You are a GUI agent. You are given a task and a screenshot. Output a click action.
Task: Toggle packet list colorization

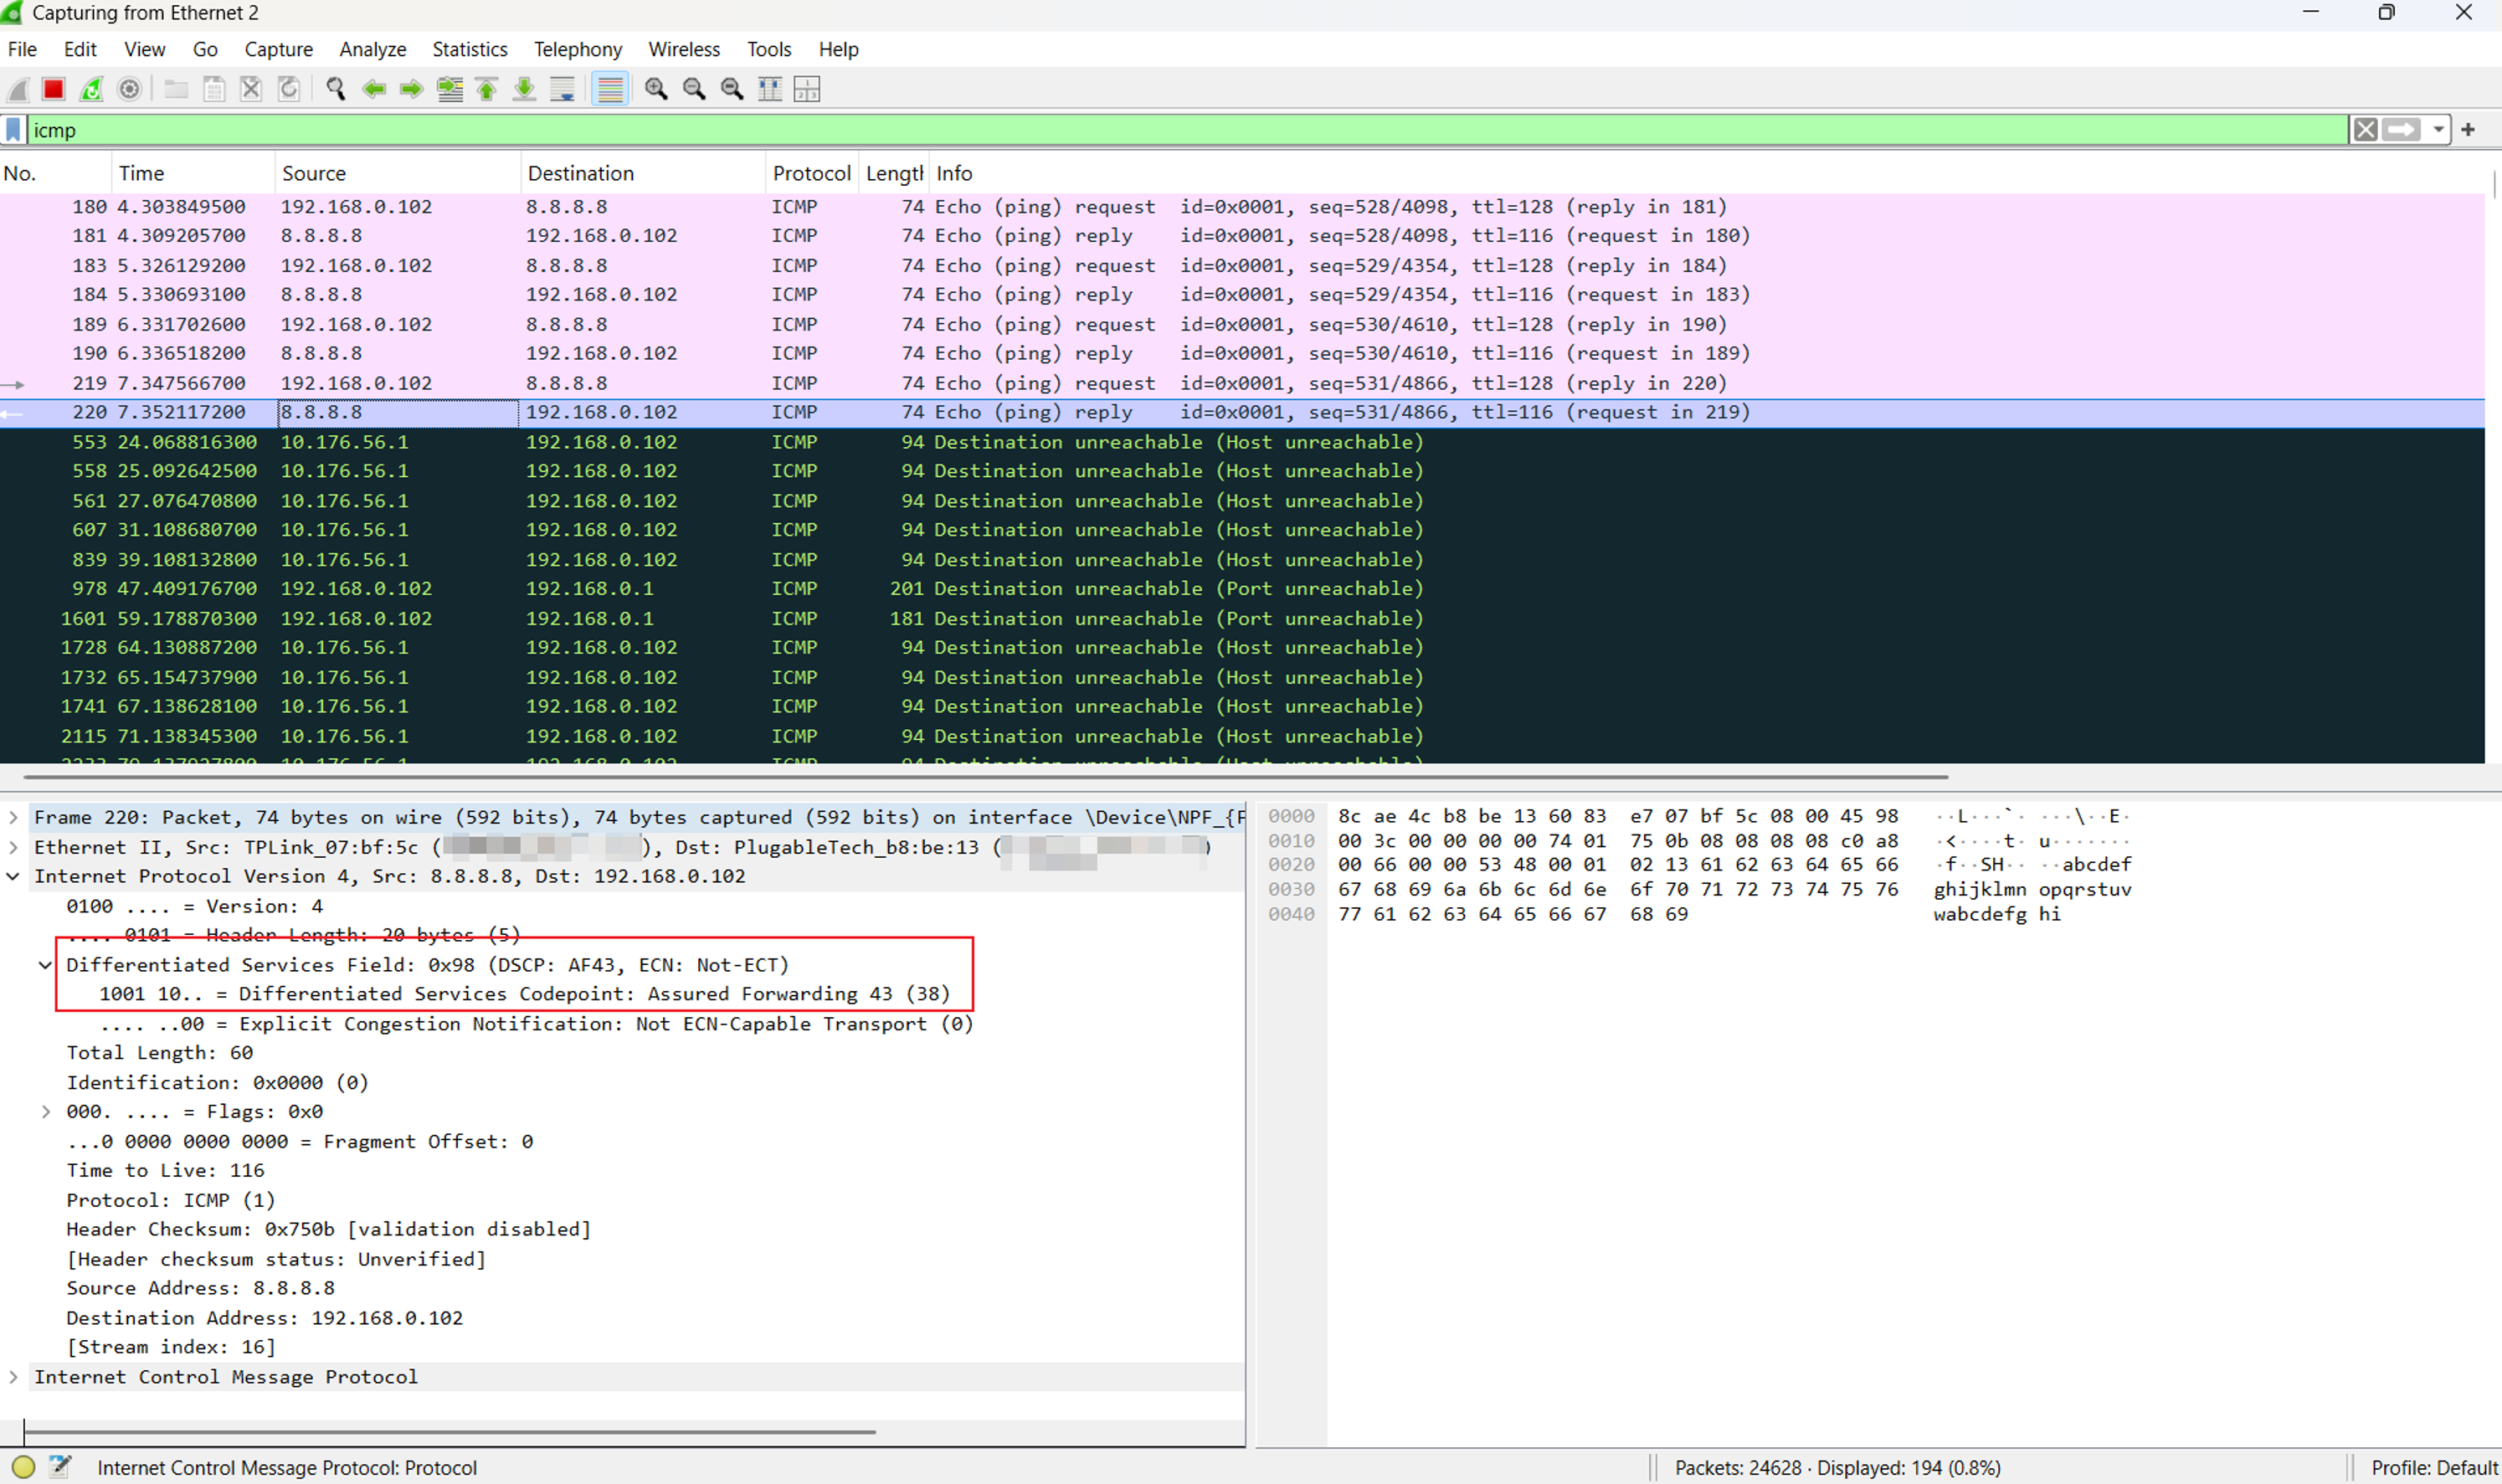610,89
